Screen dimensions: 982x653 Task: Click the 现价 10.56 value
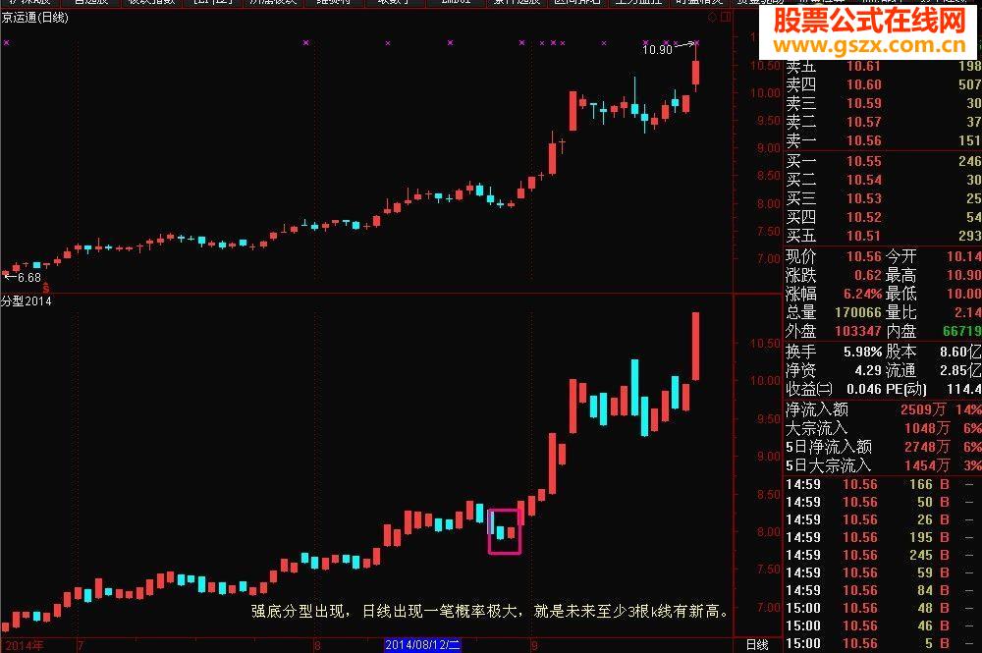[x=863, y=256]
